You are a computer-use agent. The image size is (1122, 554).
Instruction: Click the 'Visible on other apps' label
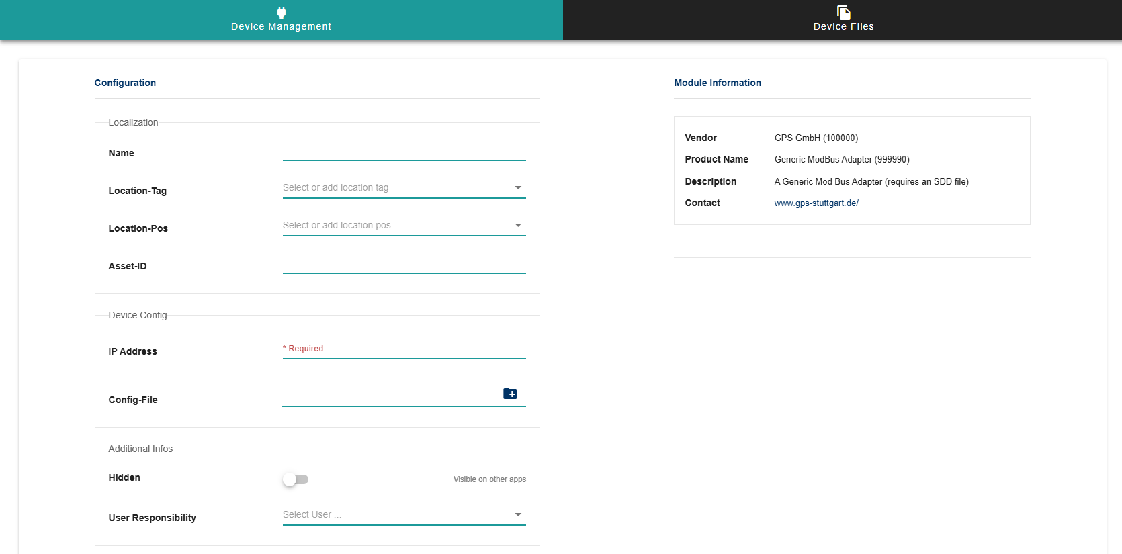pos(489,479)
